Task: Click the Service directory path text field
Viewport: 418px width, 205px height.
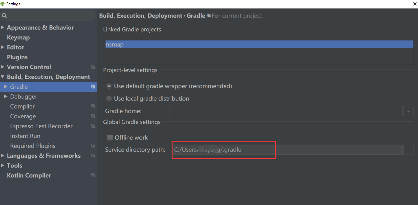Action: pos(287,150)
